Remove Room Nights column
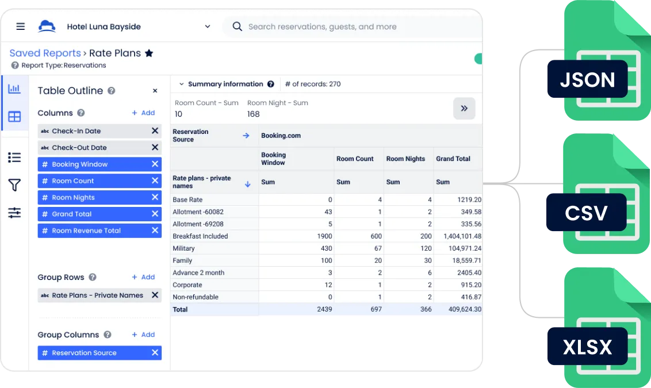 (x=155, y=197)
